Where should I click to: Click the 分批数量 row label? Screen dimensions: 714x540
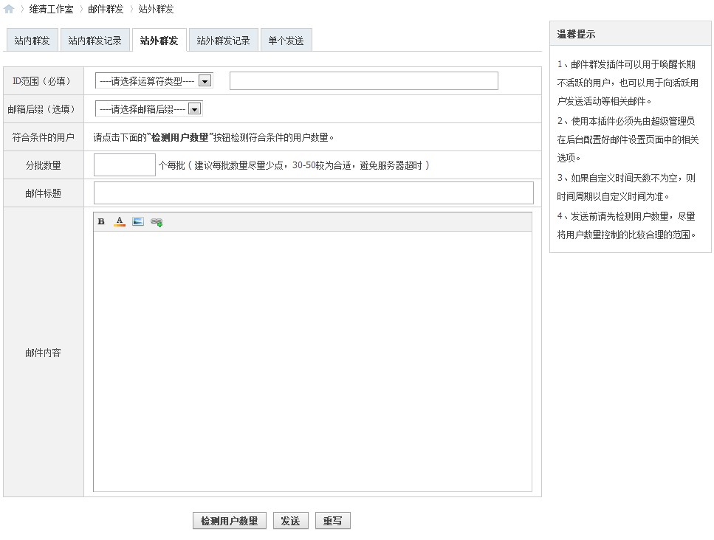[x=44, y=165]
